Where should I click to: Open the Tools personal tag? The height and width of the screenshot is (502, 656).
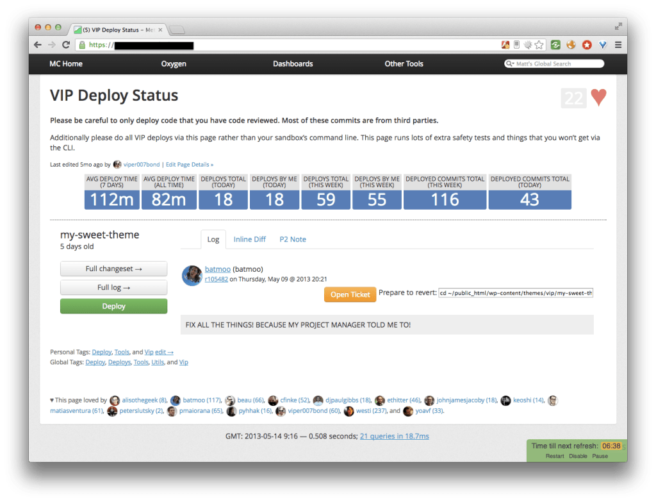point(122,352)
